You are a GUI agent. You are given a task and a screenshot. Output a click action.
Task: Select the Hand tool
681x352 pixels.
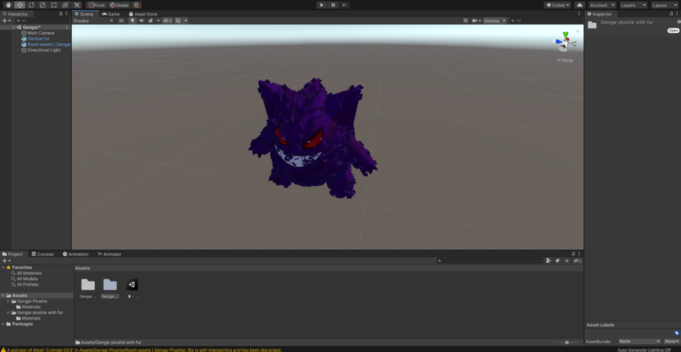[8, 5]
